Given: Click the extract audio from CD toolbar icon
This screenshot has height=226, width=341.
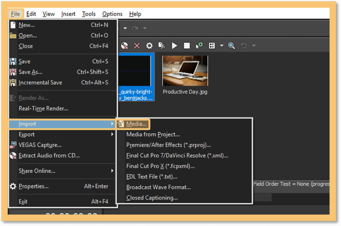Looking at the screenshot, I should [x=125, y=46].
